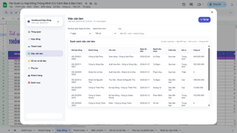Close the dashboard dialog with X
237x133 pixels.
pos(212,12)
